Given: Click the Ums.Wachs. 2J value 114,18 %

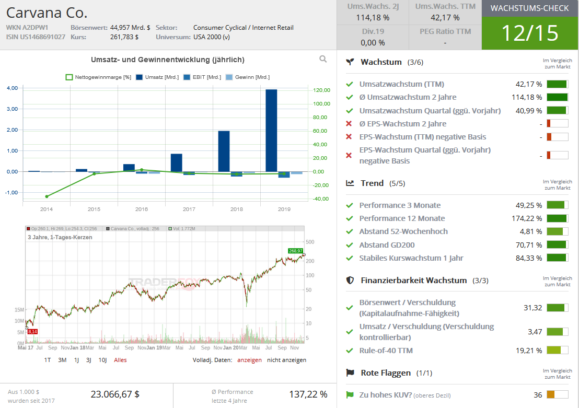Looking at the screenshot, I should coord(373,18).
